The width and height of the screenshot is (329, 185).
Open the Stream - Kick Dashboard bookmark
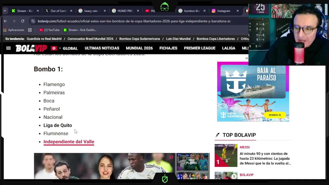tap(80, 30)
